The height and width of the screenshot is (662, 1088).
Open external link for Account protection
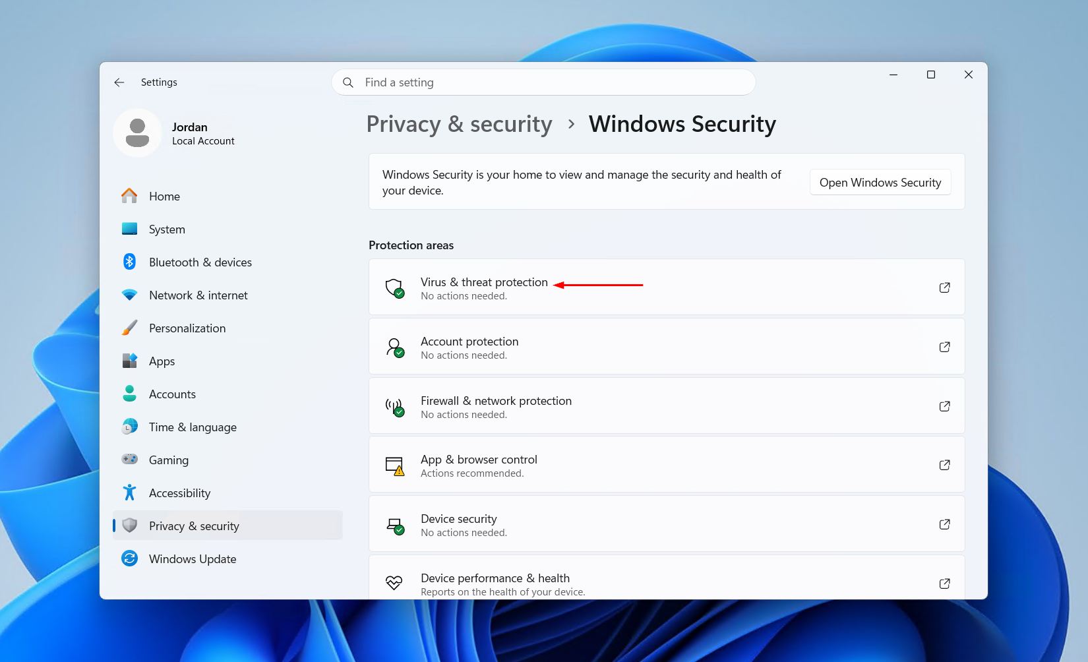pos(944,347)
